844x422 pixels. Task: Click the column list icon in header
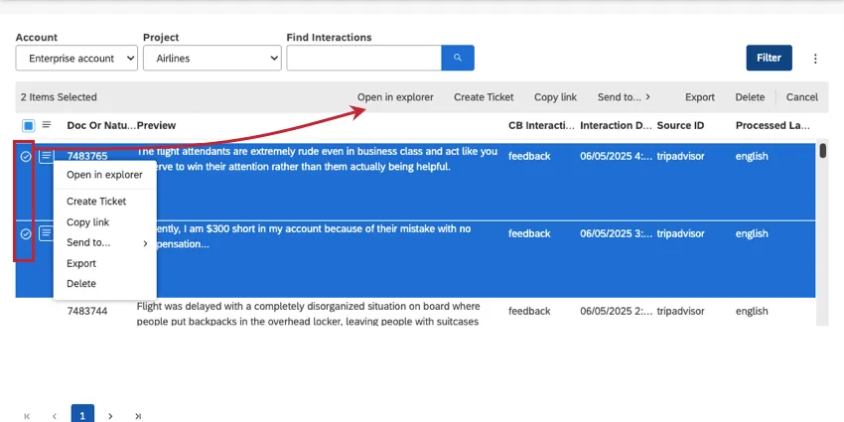46,125
